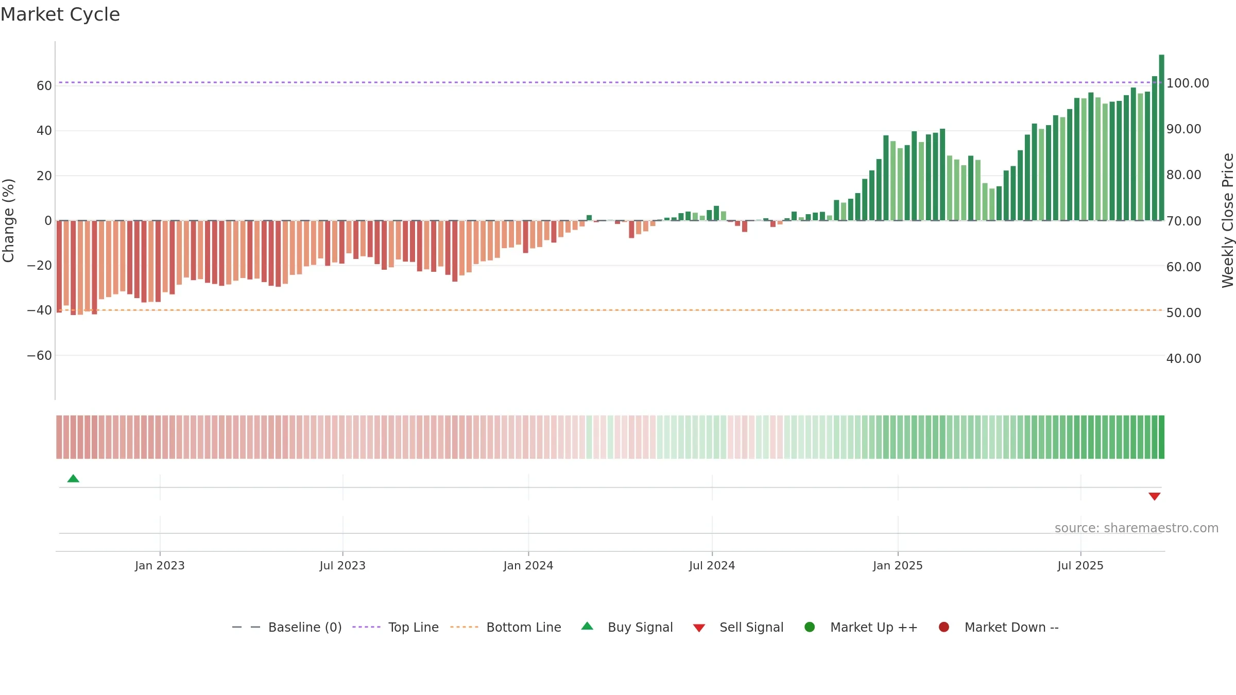
Task: Toggle the Market Down -- legend entry
Action: (999, 627)
